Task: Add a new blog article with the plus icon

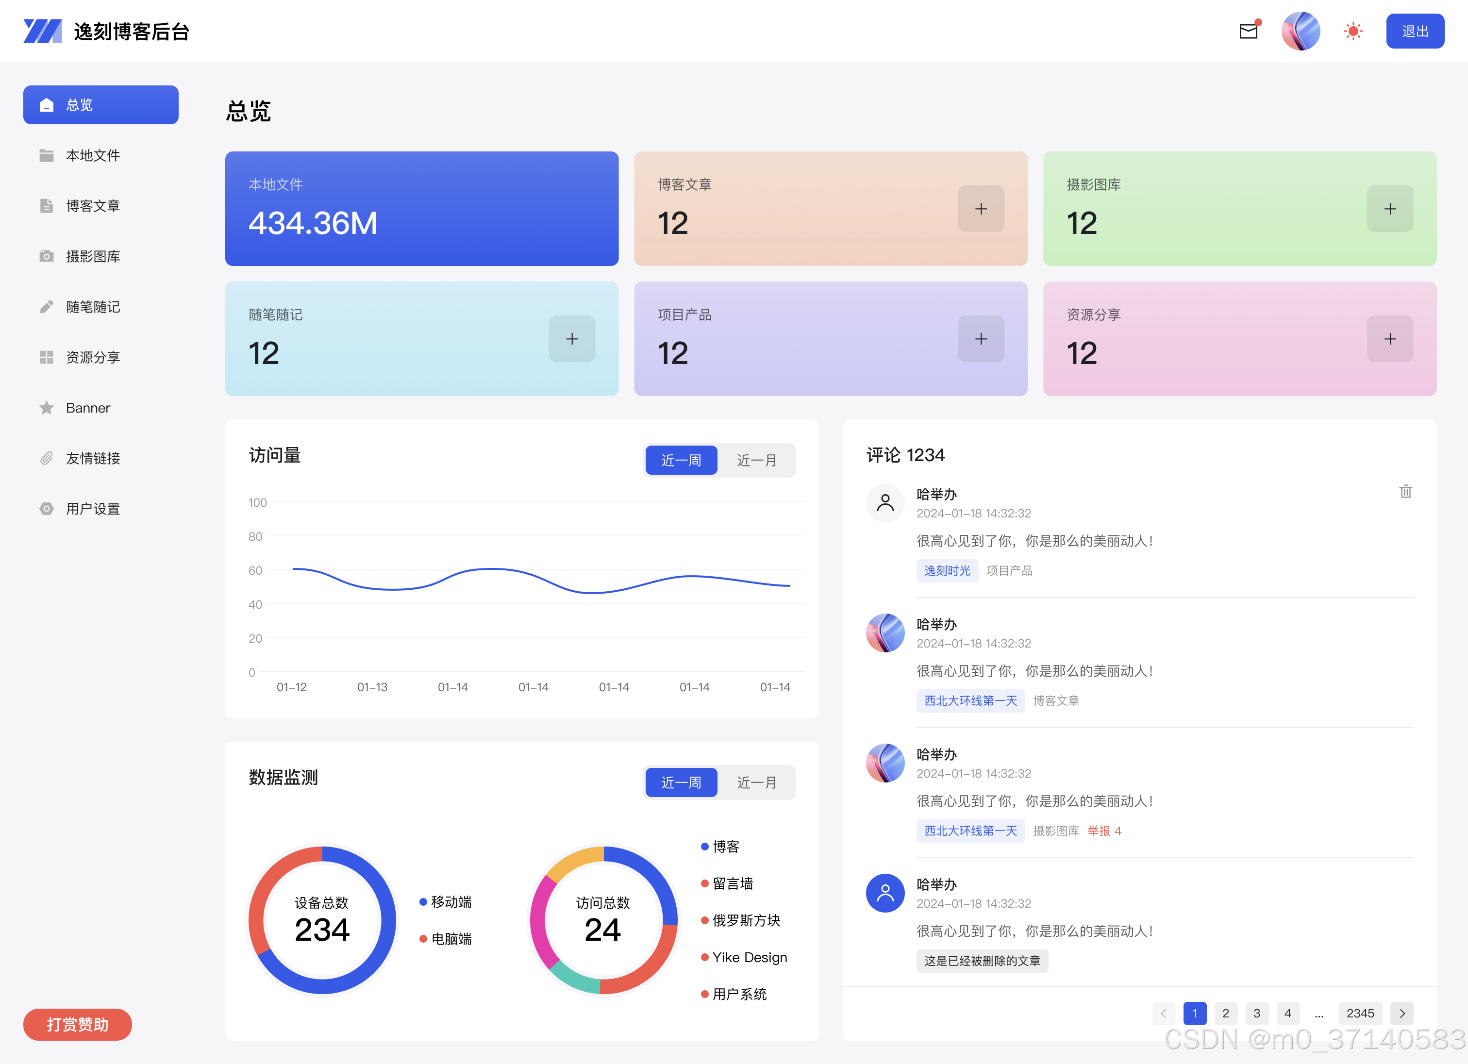Action: pos(981,209)
